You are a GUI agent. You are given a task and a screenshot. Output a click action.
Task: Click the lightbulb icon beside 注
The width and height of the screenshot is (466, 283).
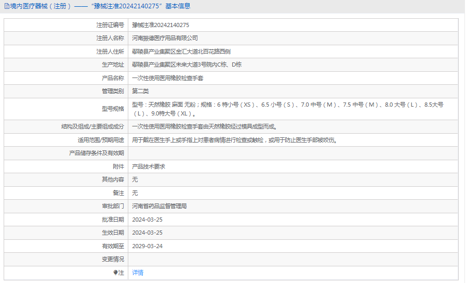coord(116,273)
